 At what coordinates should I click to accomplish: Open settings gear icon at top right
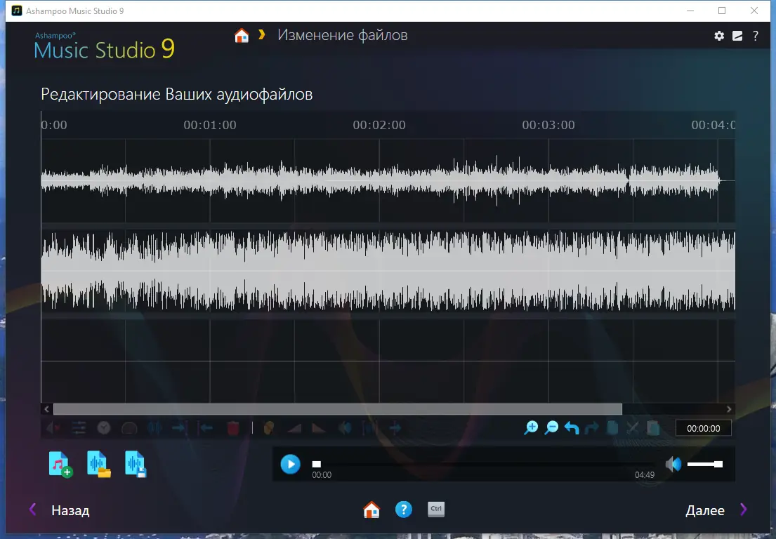[719, 36]
